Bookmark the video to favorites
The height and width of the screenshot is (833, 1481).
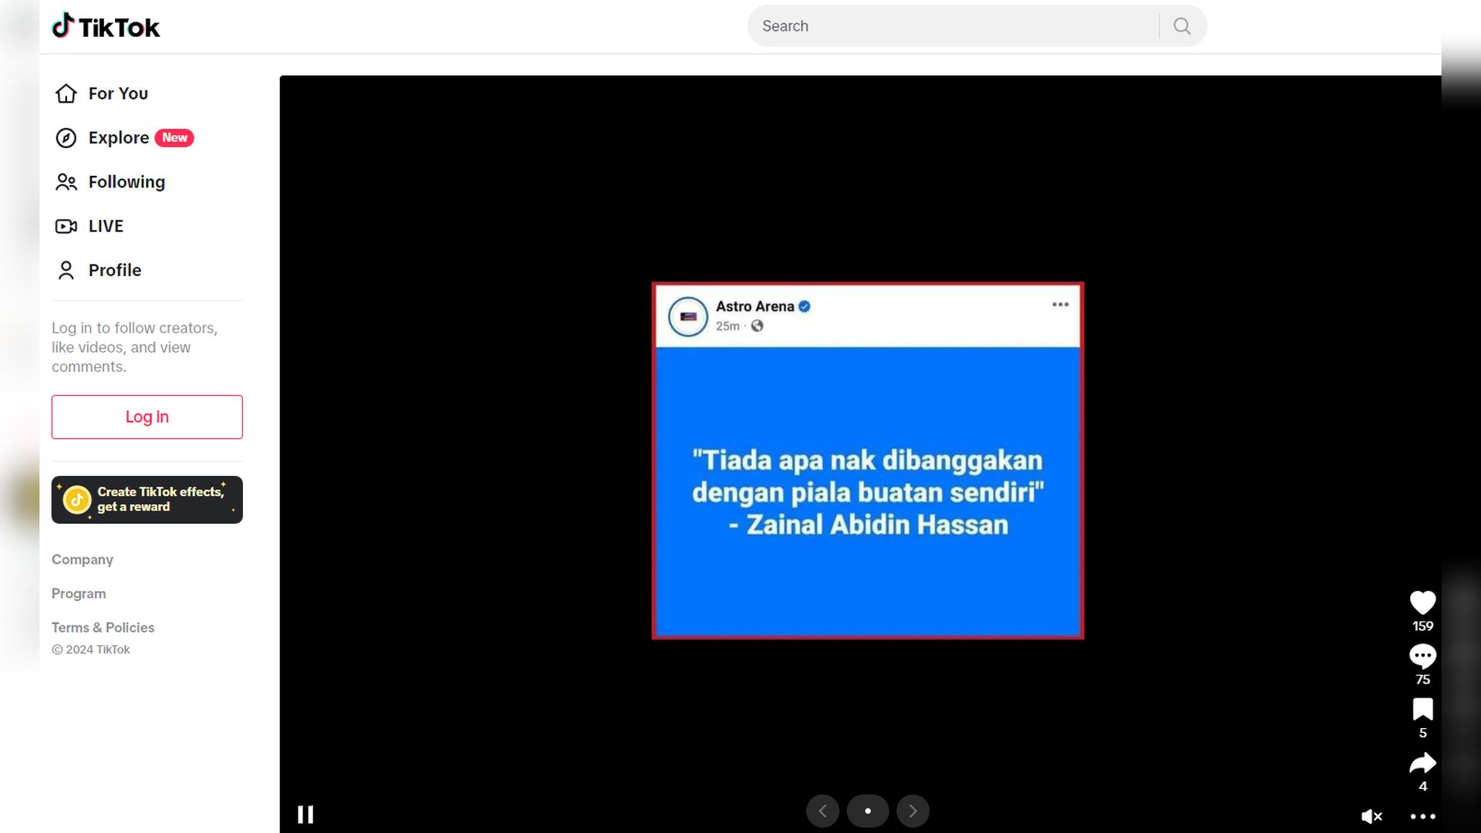[1422, 710]
